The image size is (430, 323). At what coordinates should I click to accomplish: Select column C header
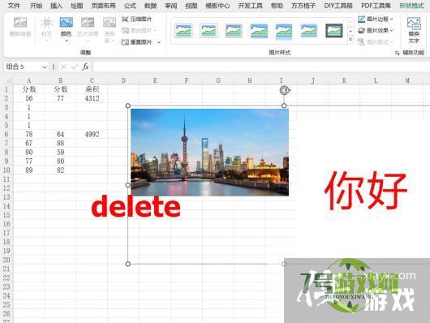click(92, 80)
